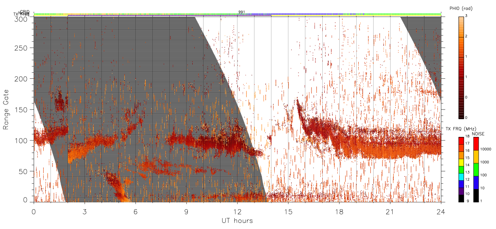Click the x-axis tick label 6
This screenshot has width=496, height=229.
point(135,212)
